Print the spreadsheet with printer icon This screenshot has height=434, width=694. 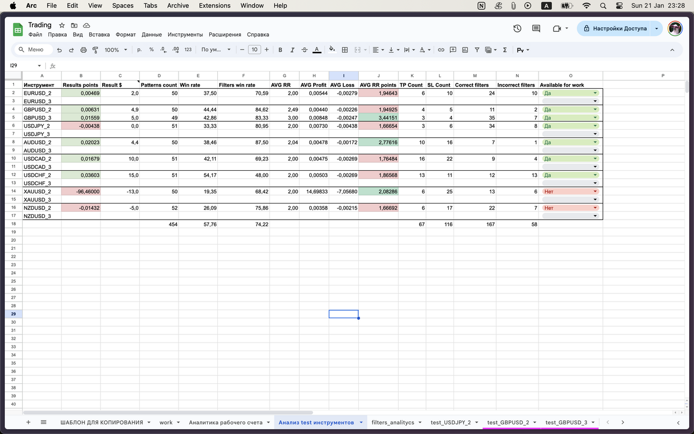(x=83, y=50)
